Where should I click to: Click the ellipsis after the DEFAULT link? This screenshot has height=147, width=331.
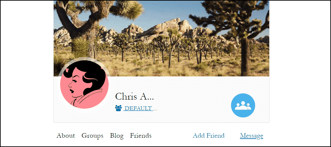[155, 109]
